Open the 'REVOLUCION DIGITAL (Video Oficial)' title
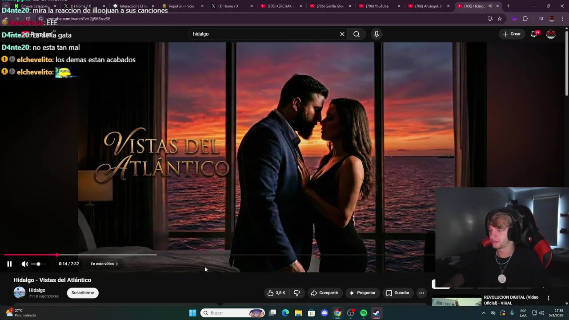Image resolution: width=569 pixels, height=320 pixels. tap(511, 300)
